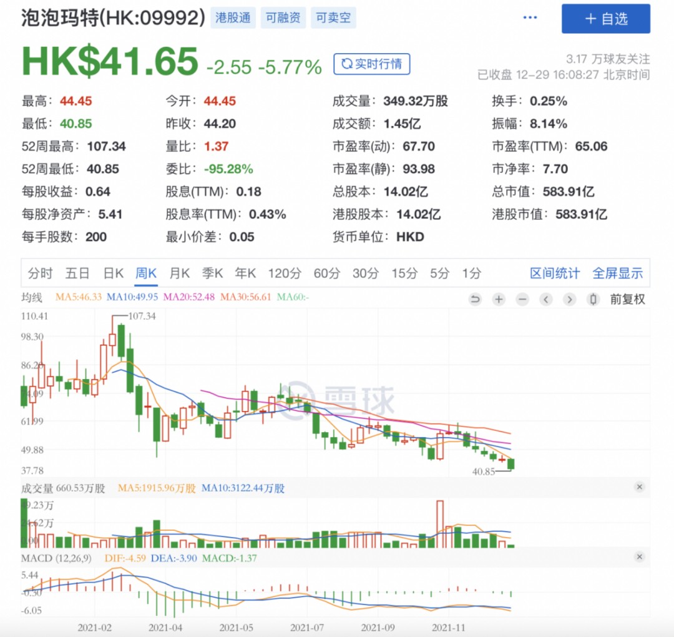Click the 40.85 low marker on chart

tap(484, 472)
